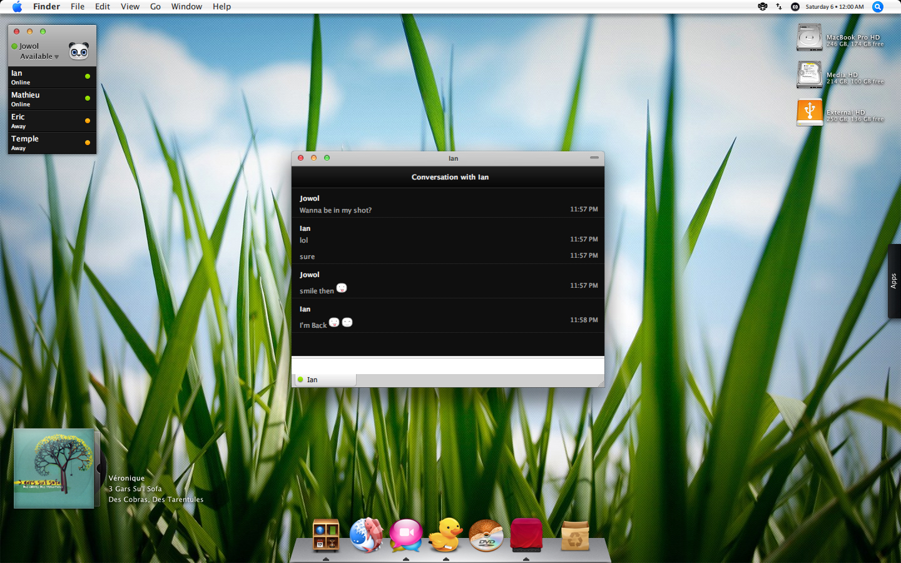
Task: Click the message input field in Ian chat
Action: (448, 365)
